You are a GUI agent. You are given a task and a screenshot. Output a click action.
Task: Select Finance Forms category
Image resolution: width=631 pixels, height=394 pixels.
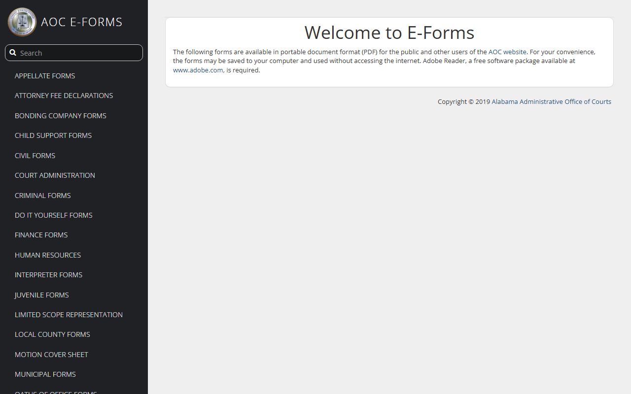coord(41,235)
